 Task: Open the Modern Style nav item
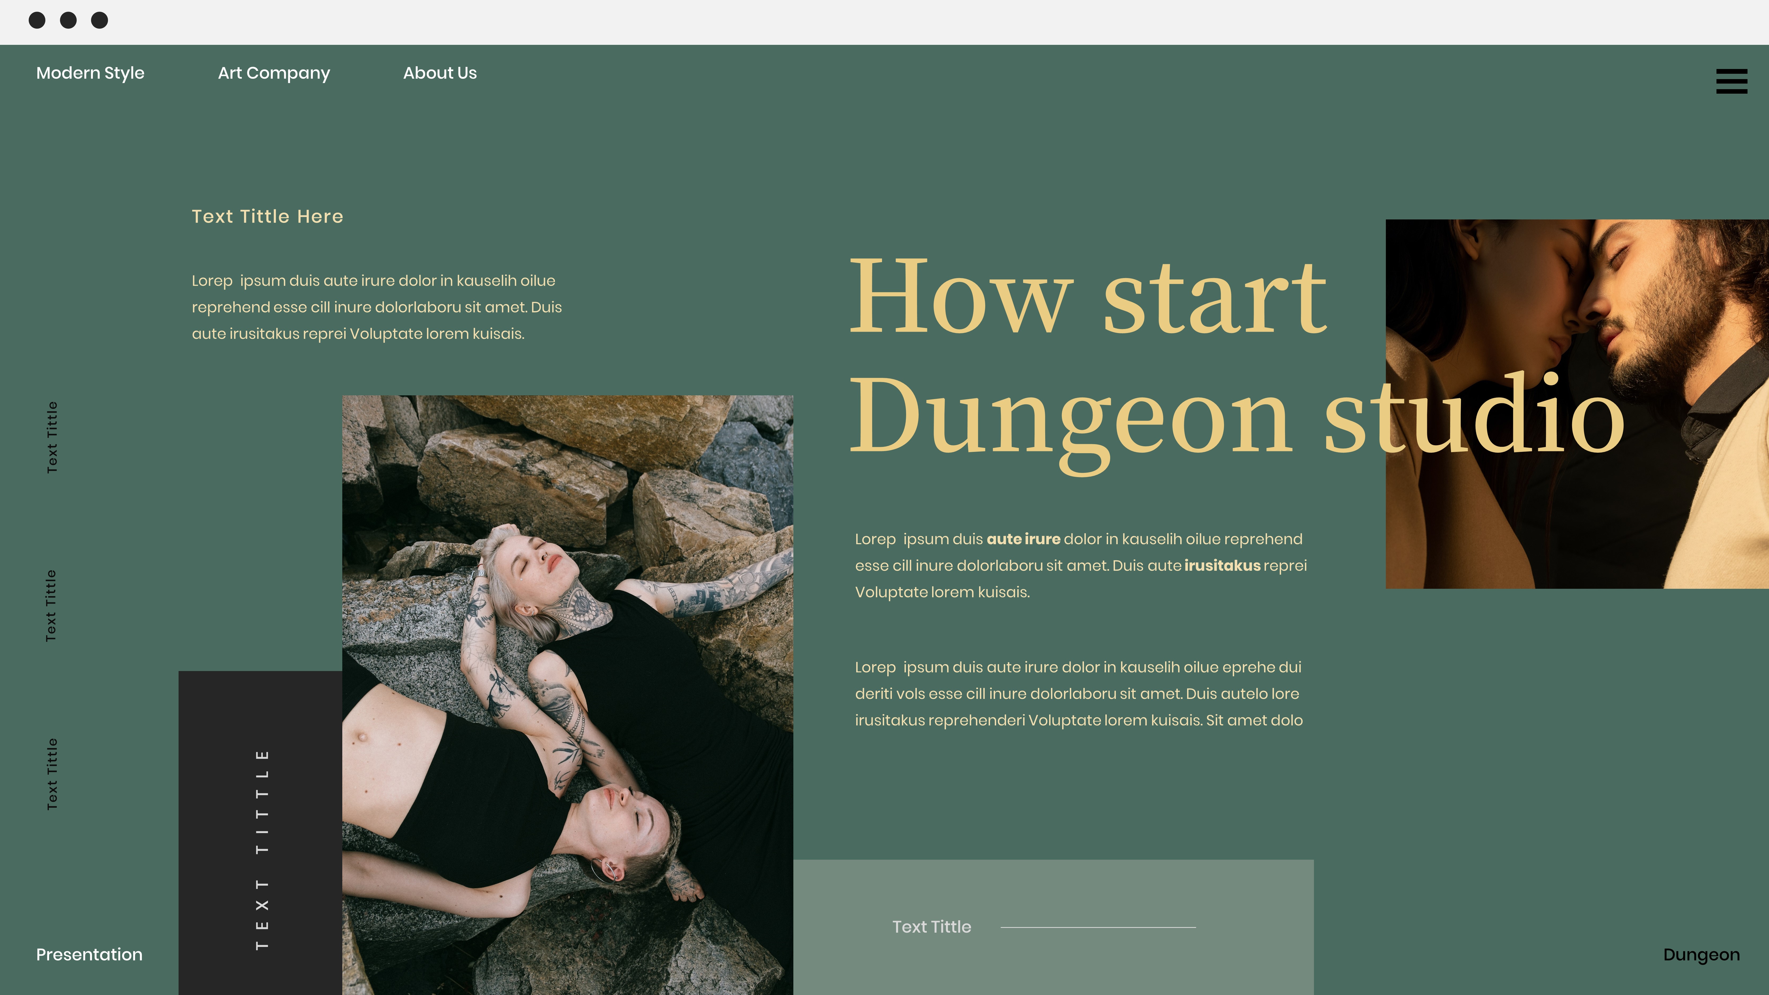(x=90, y=73)
